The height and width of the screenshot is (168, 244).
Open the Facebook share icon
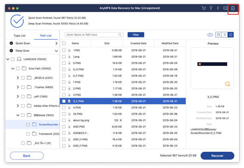pyautogui.click(x=218, y=8)
